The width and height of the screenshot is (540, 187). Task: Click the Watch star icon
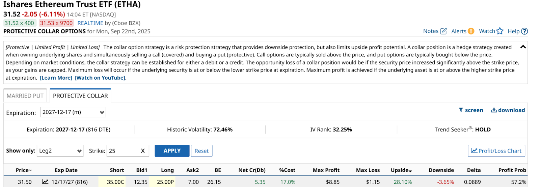[500, 31]
